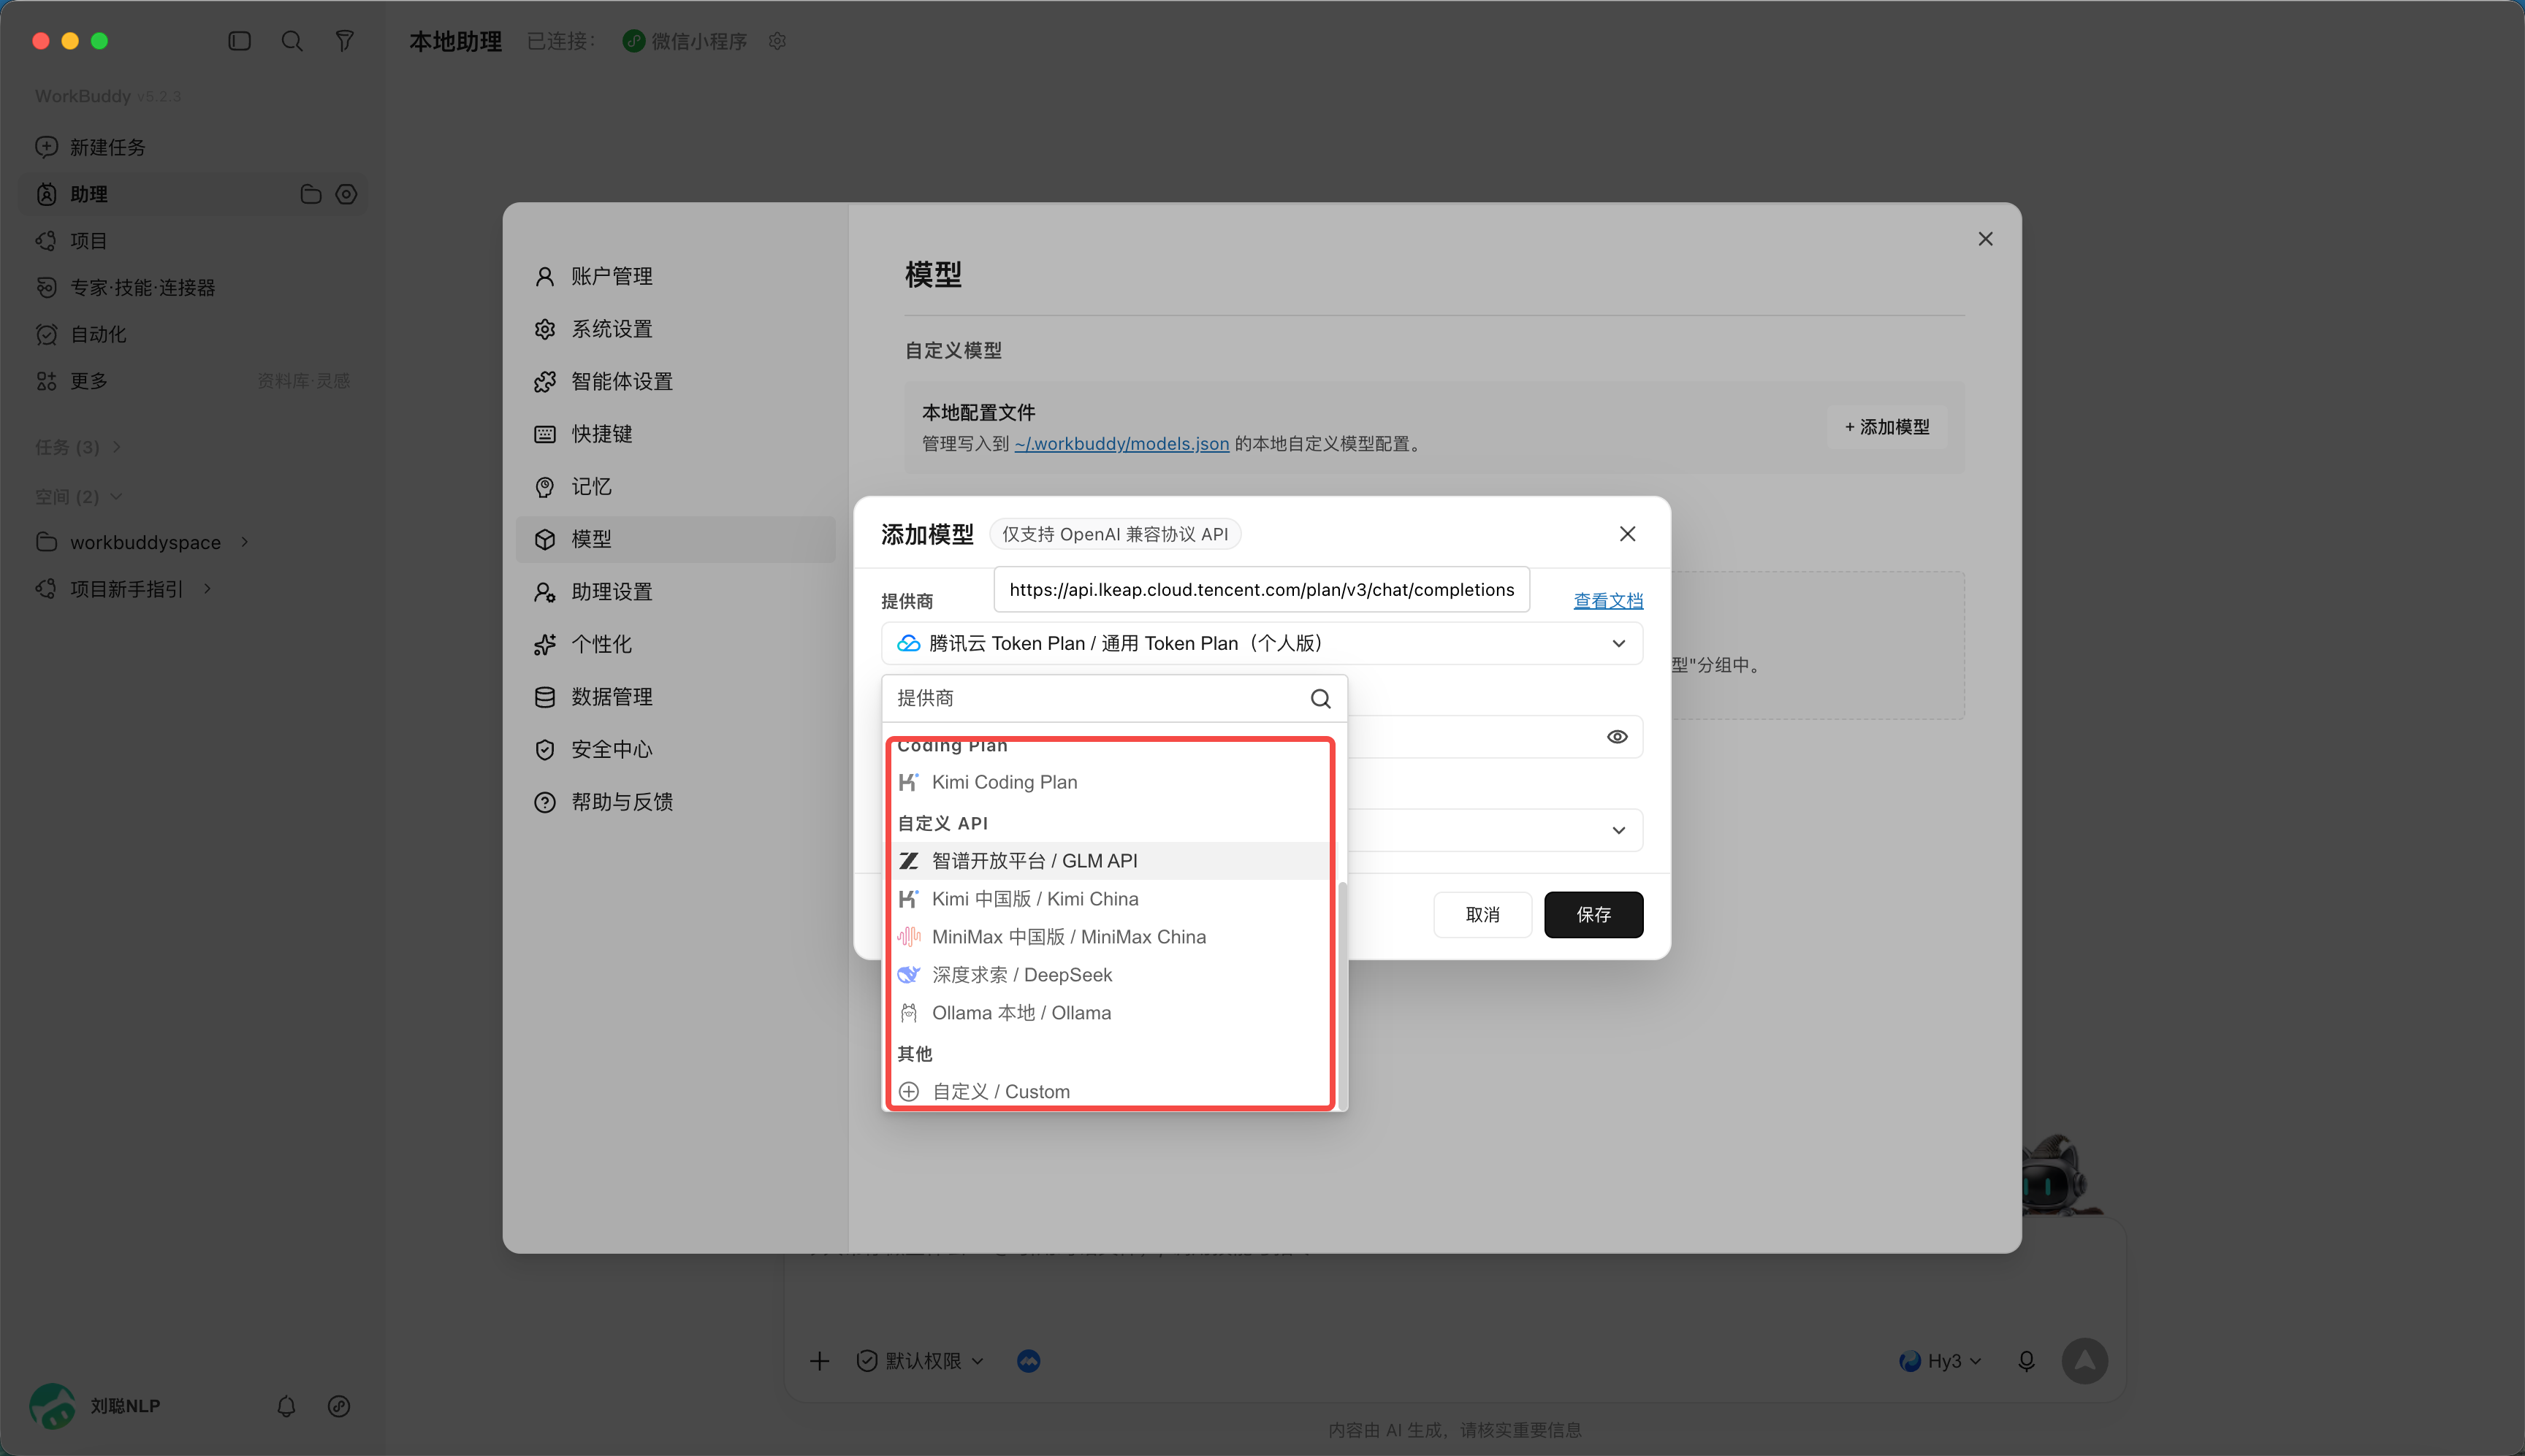This screenshot has height=1456, width=2525.
Task: Click the plus attach icon in chat input
Action: tap(819, 1361)
